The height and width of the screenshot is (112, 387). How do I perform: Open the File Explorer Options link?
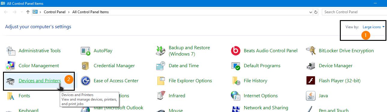[x=190, y=81]
